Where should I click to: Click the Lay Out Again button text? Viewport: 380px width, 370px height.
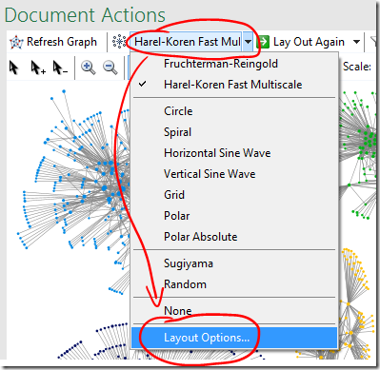(x=309, y=42)
